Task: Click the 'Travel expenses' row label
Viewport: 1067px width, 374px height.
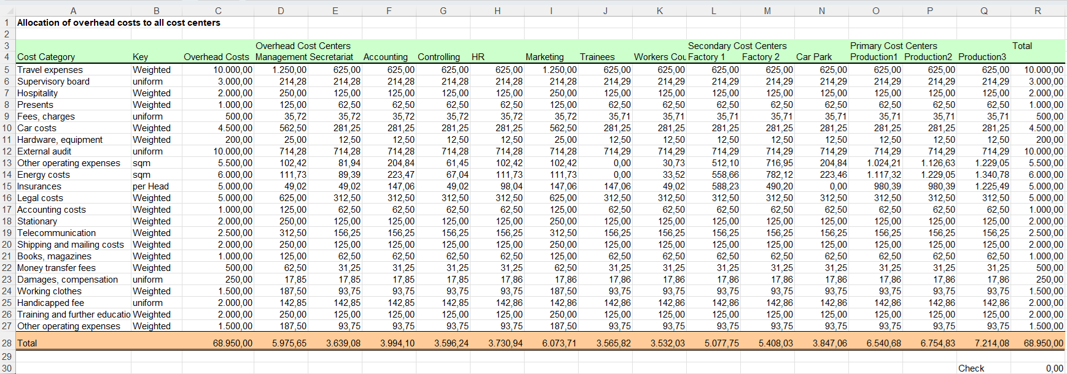Action: (x=50, y=70)
